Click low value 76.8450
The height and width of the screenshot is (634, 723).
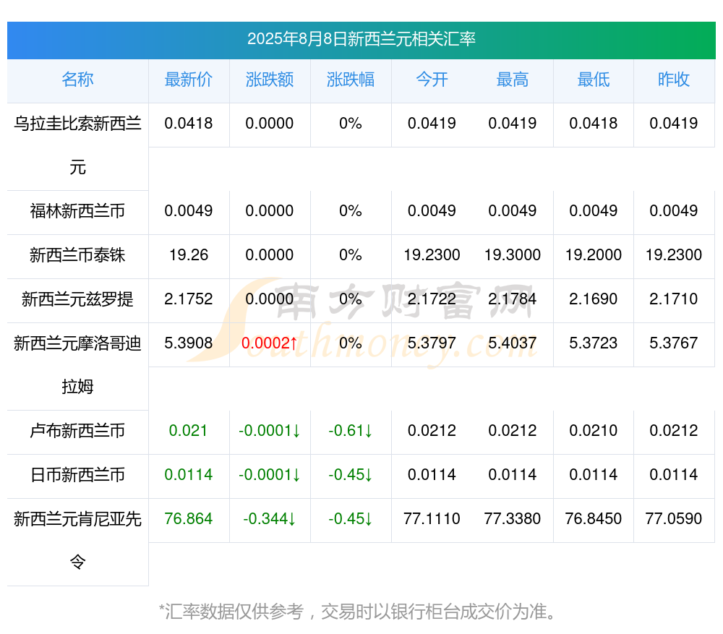coord(594,518)
